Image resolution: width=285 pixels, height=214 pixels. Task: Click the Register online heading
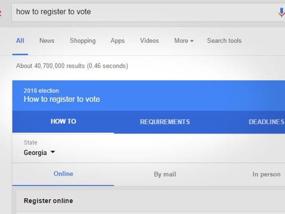click(x=49, y=201)
